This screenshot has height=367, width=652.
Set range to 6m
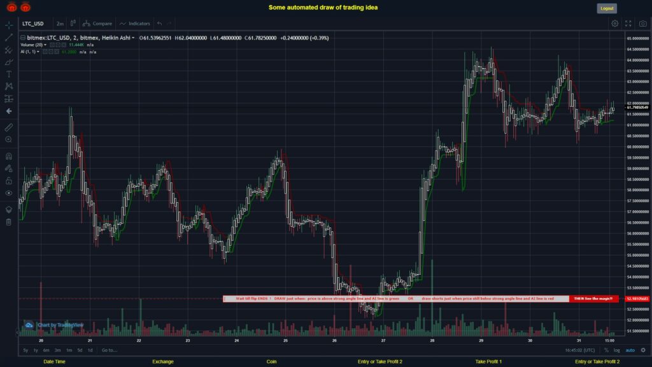click(46, 350)
